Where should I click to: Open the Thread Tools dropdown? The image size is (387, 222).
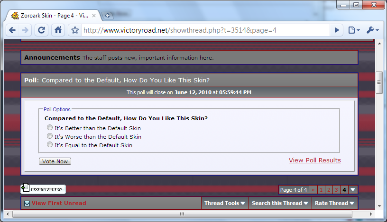click(225, 203)
